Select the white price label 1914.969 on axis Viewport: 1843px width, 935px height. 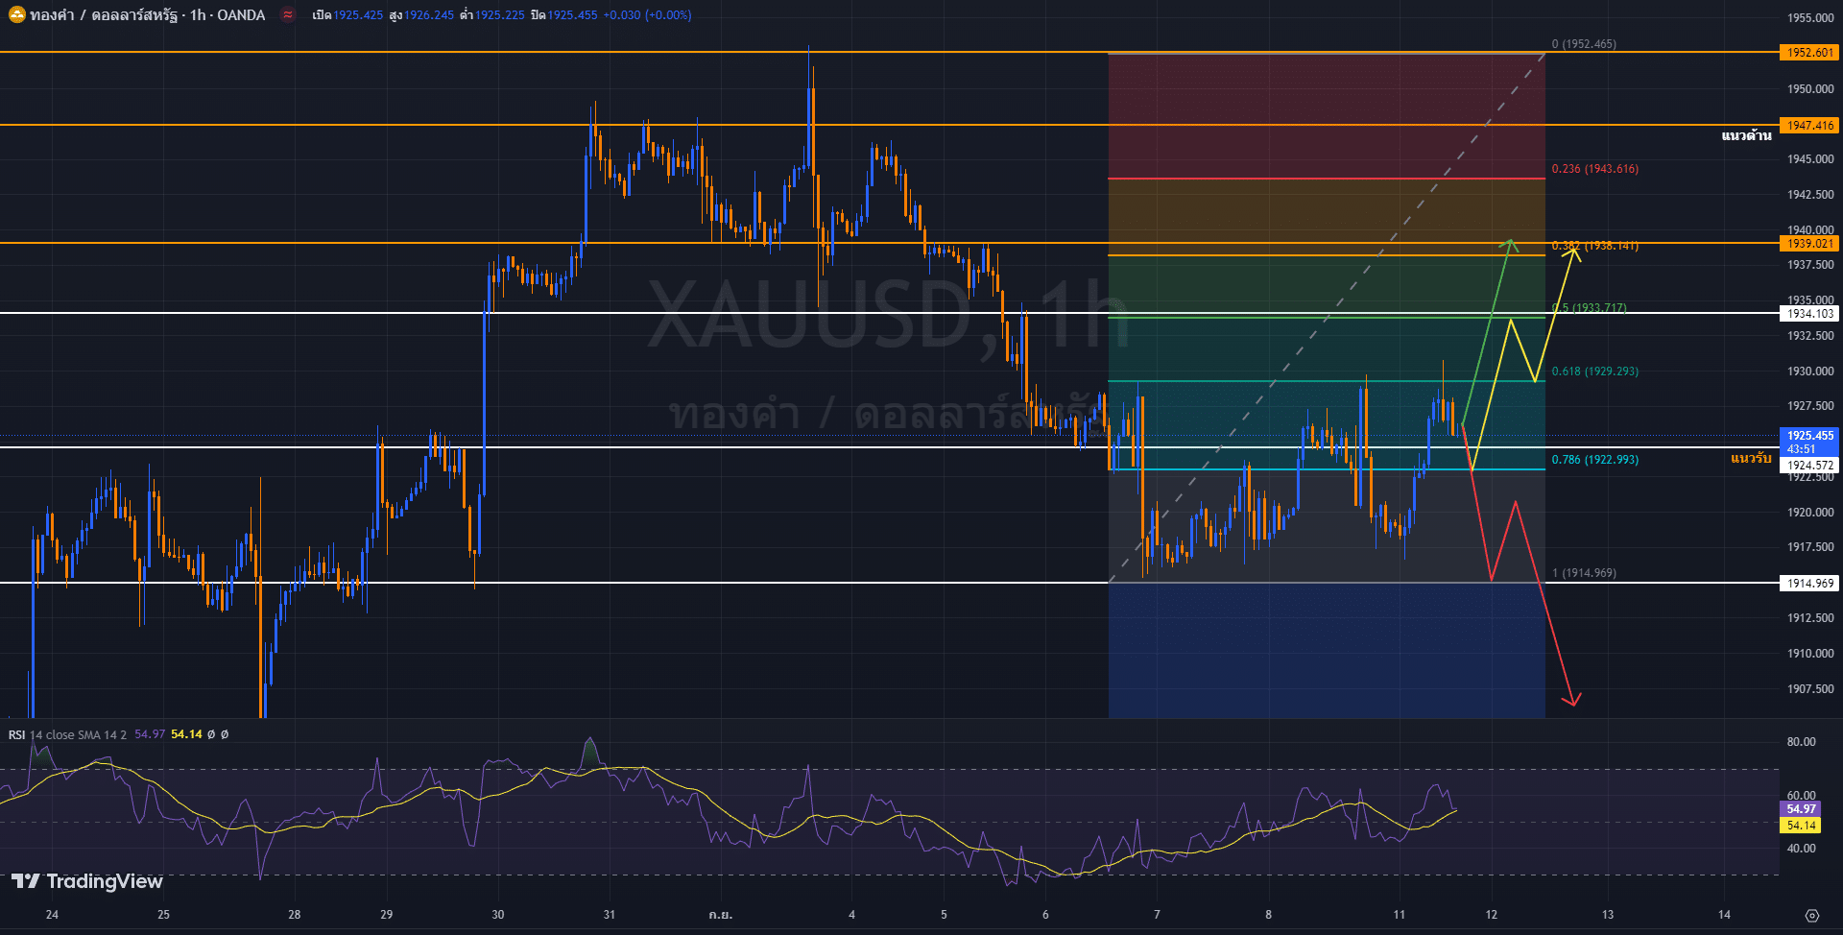[x=1809, y=584]
